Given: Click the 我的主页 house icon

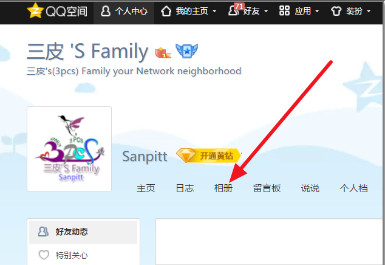Looking at the screenshot, I should click(166, 11).
